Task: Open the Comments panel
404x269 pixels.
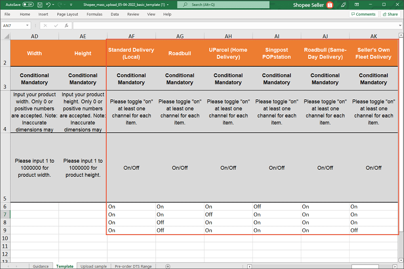Action: [x=364, y=14]
